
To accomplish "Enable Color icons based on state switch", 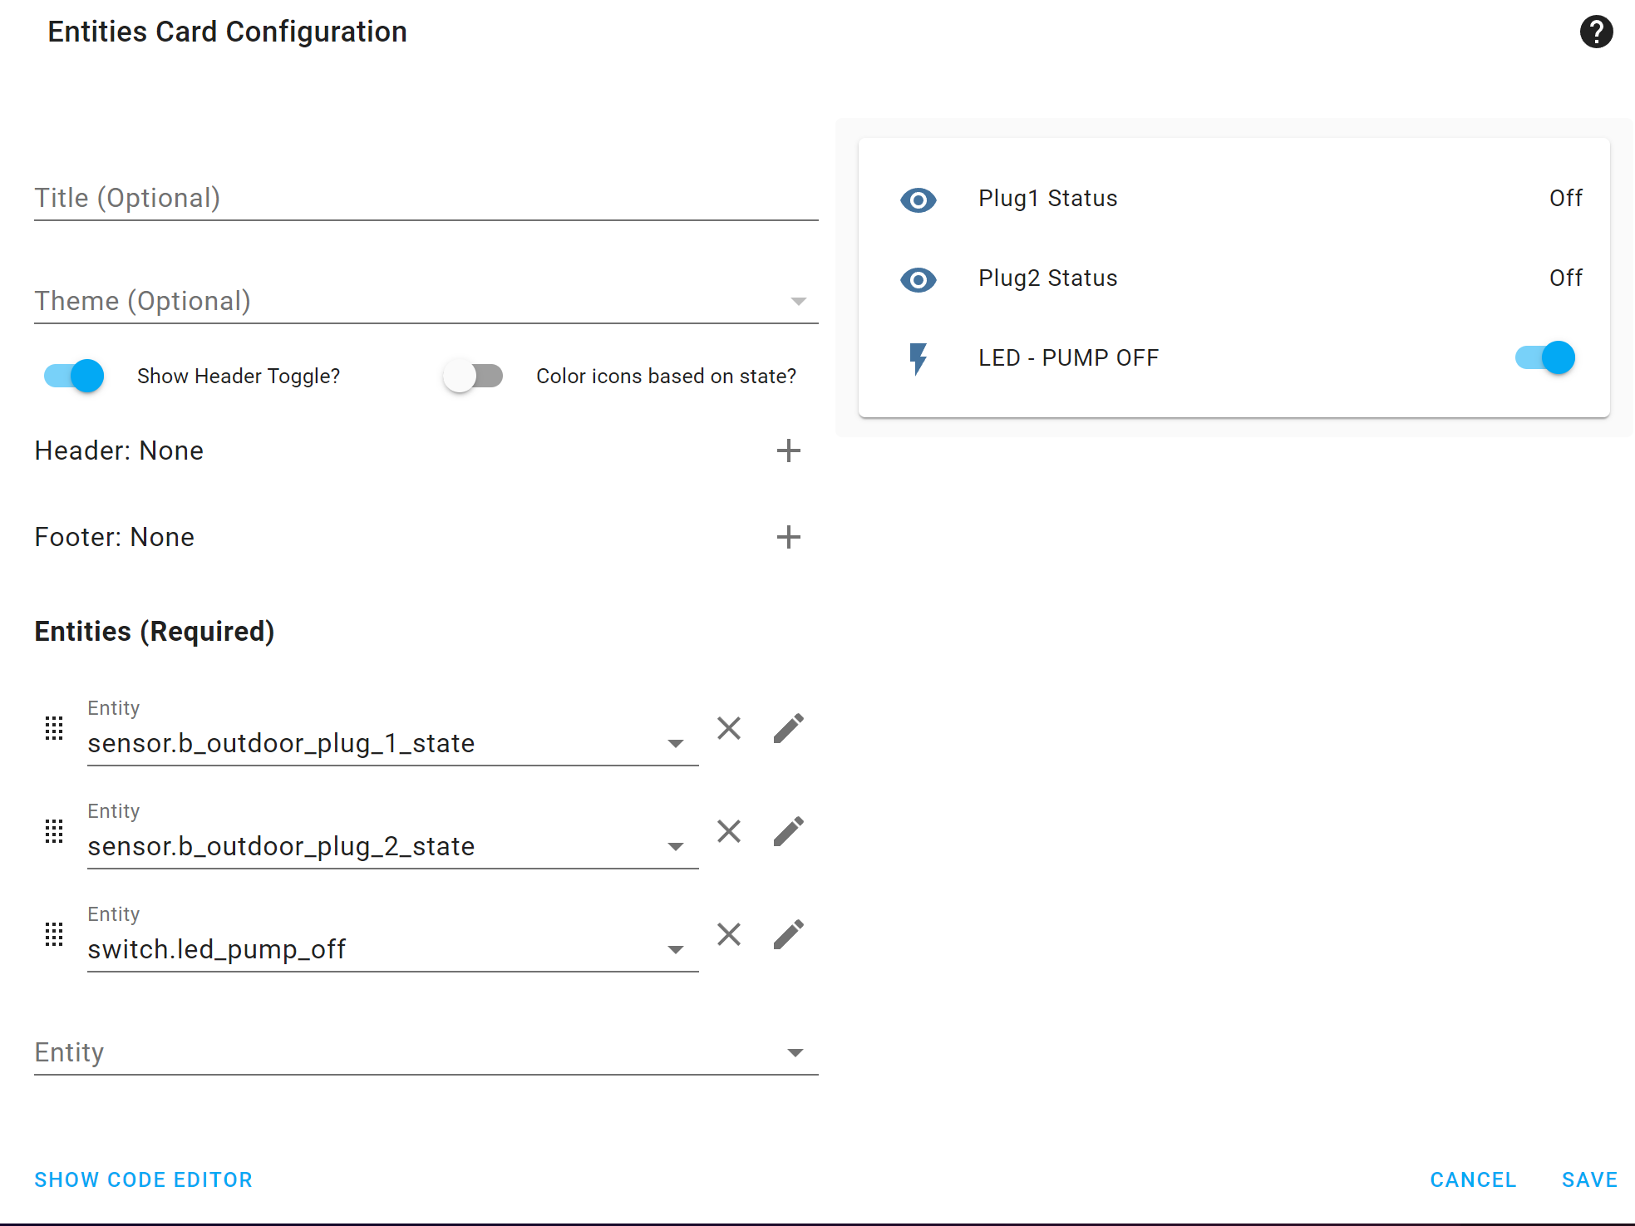I will tap(473, 376).
